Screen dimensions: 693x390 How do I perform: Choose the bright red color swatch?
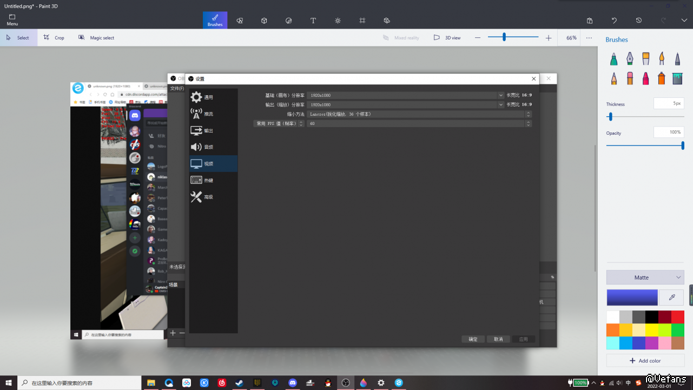pos(678,317)
